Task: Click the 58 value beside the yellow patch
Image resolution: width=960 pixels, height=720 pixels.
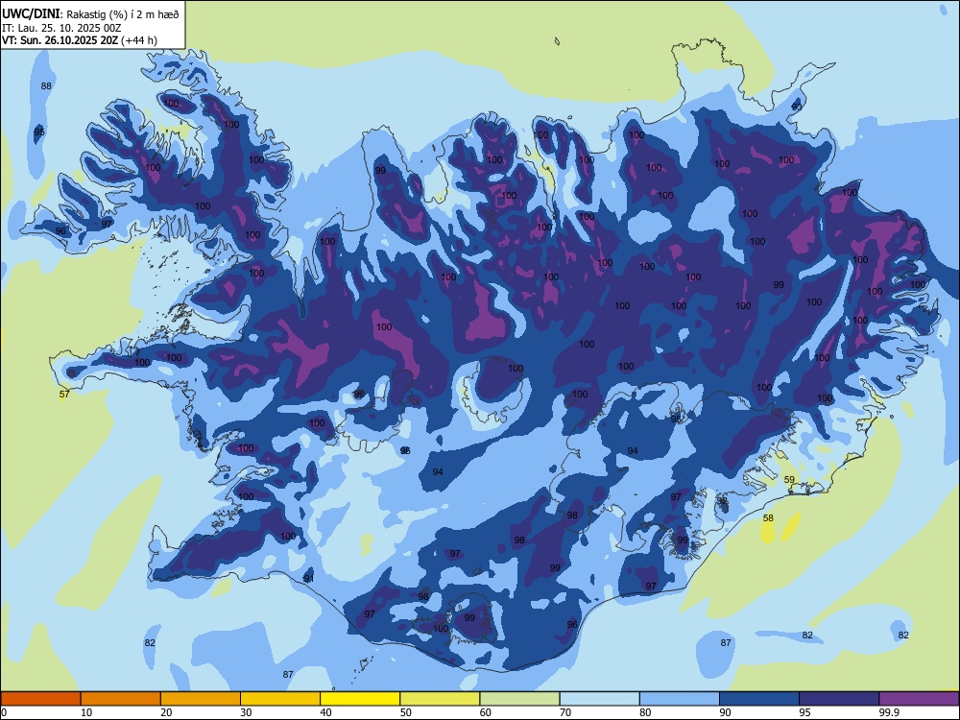Action: click(768, 517)
